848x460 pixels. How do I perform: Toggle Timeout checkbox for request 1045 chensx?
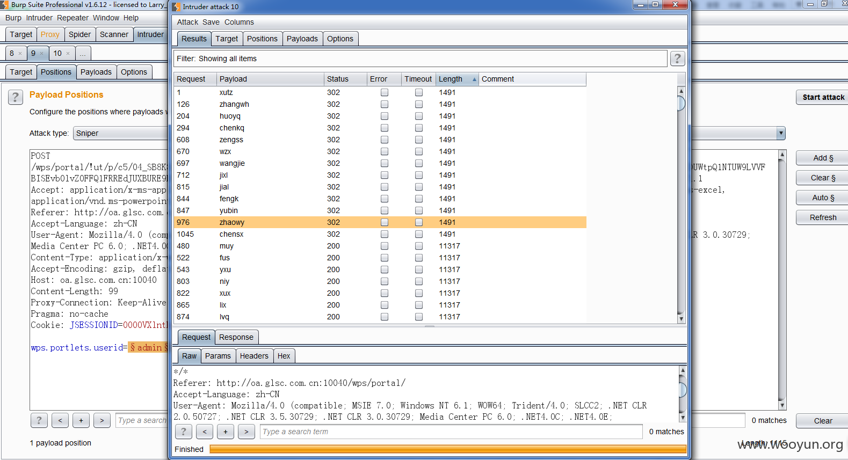(x=419, y=234)
